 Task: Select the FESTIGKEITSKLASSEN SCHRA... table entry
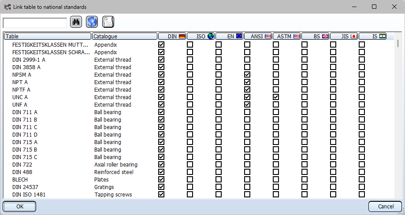51,52
